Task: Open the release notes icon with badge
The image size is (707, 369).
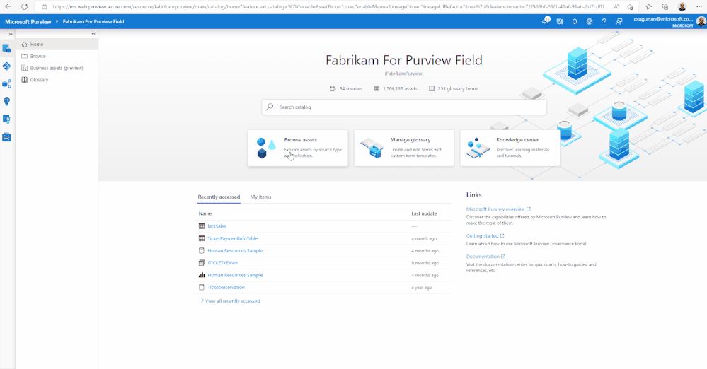Action: click(546, 20)
